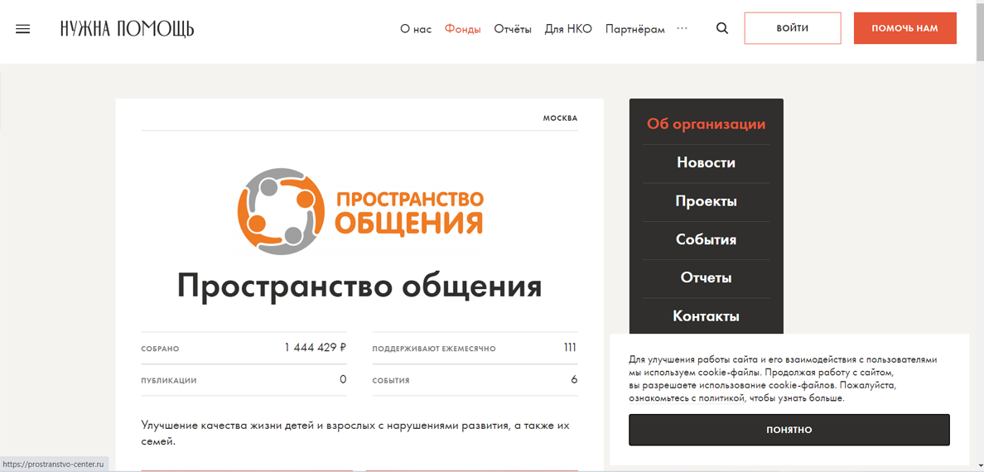Open Контакты in the sidebar

click(706, 316)
